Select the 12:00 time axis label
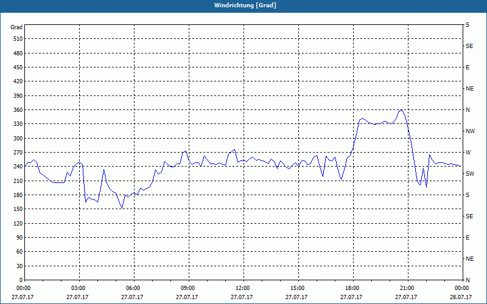 (243, 288)
